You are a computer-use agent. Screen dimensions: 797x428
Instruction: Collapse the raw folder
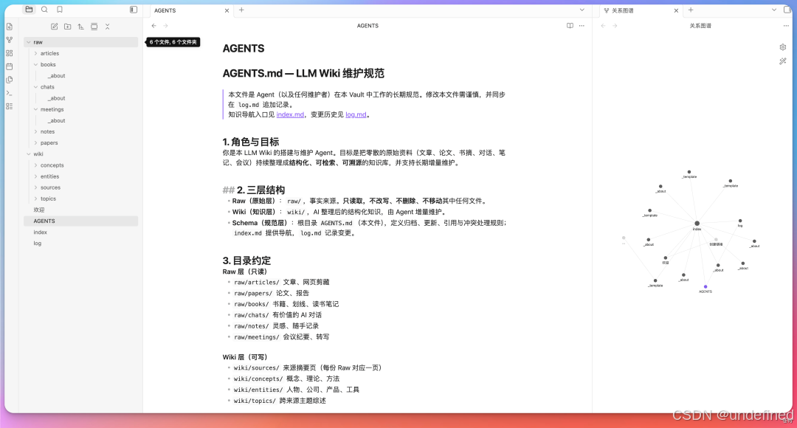pos(81,42)
